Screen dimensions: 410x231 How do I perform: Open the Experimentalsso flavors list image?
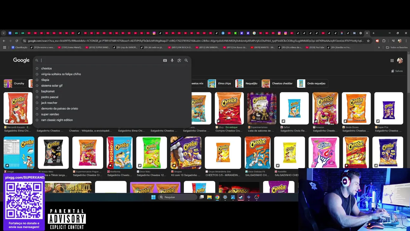click(262, 108)
